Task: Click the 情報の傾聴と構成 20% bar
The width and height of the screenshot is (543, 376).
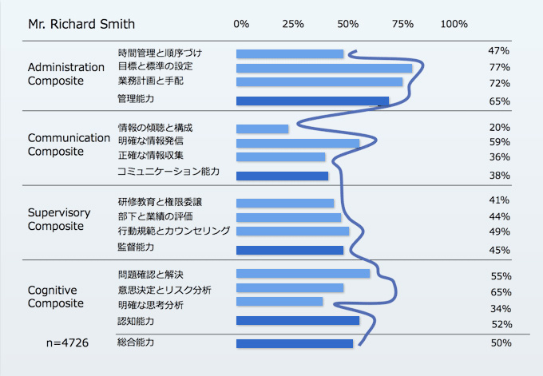Action: 262,129
